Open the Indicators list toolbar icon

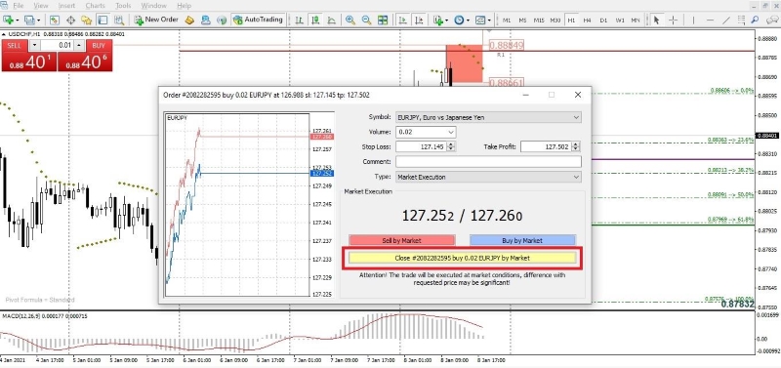pyautogui.click(x=437, y=20)
